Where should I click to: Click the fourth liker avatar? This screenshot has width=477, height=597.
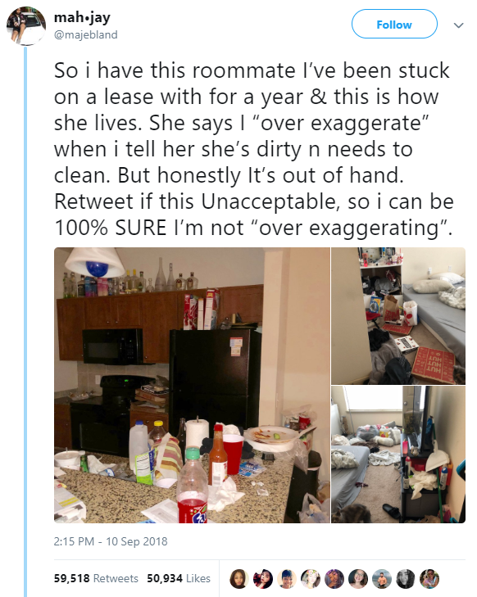(310, 579)
